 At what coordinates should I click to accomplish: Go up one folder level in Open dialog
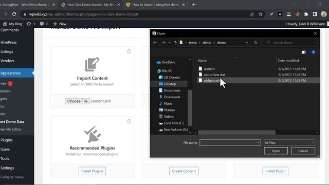175,43
